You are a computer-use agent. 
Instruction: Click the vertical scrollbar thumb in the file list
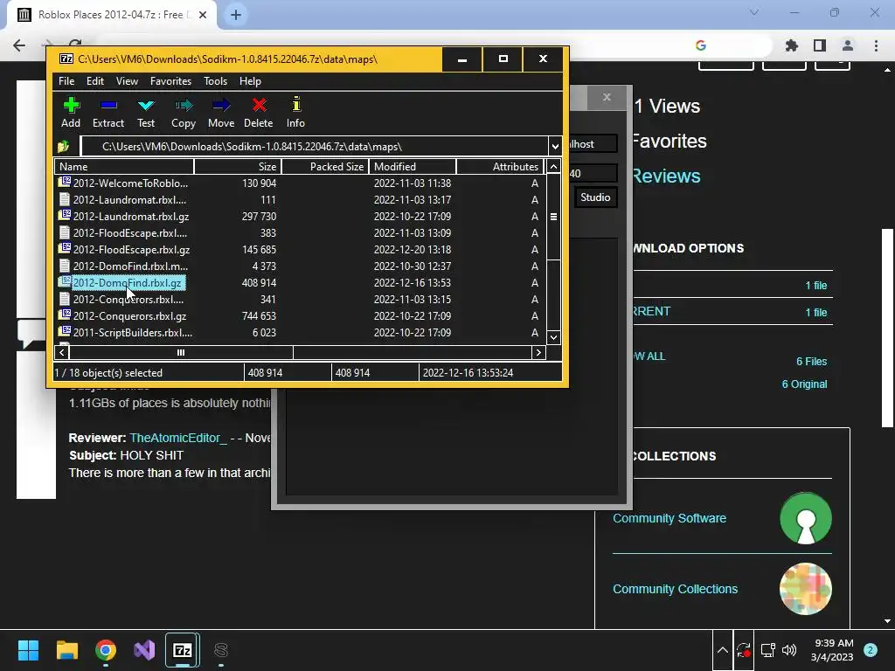(553, 217)
